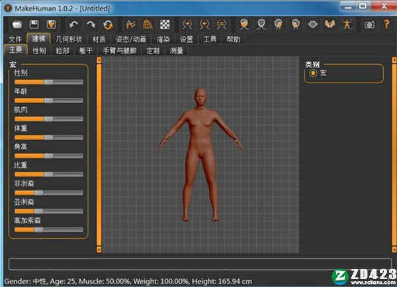
Task: Switch to front view icon
Action: click(244, 25)
